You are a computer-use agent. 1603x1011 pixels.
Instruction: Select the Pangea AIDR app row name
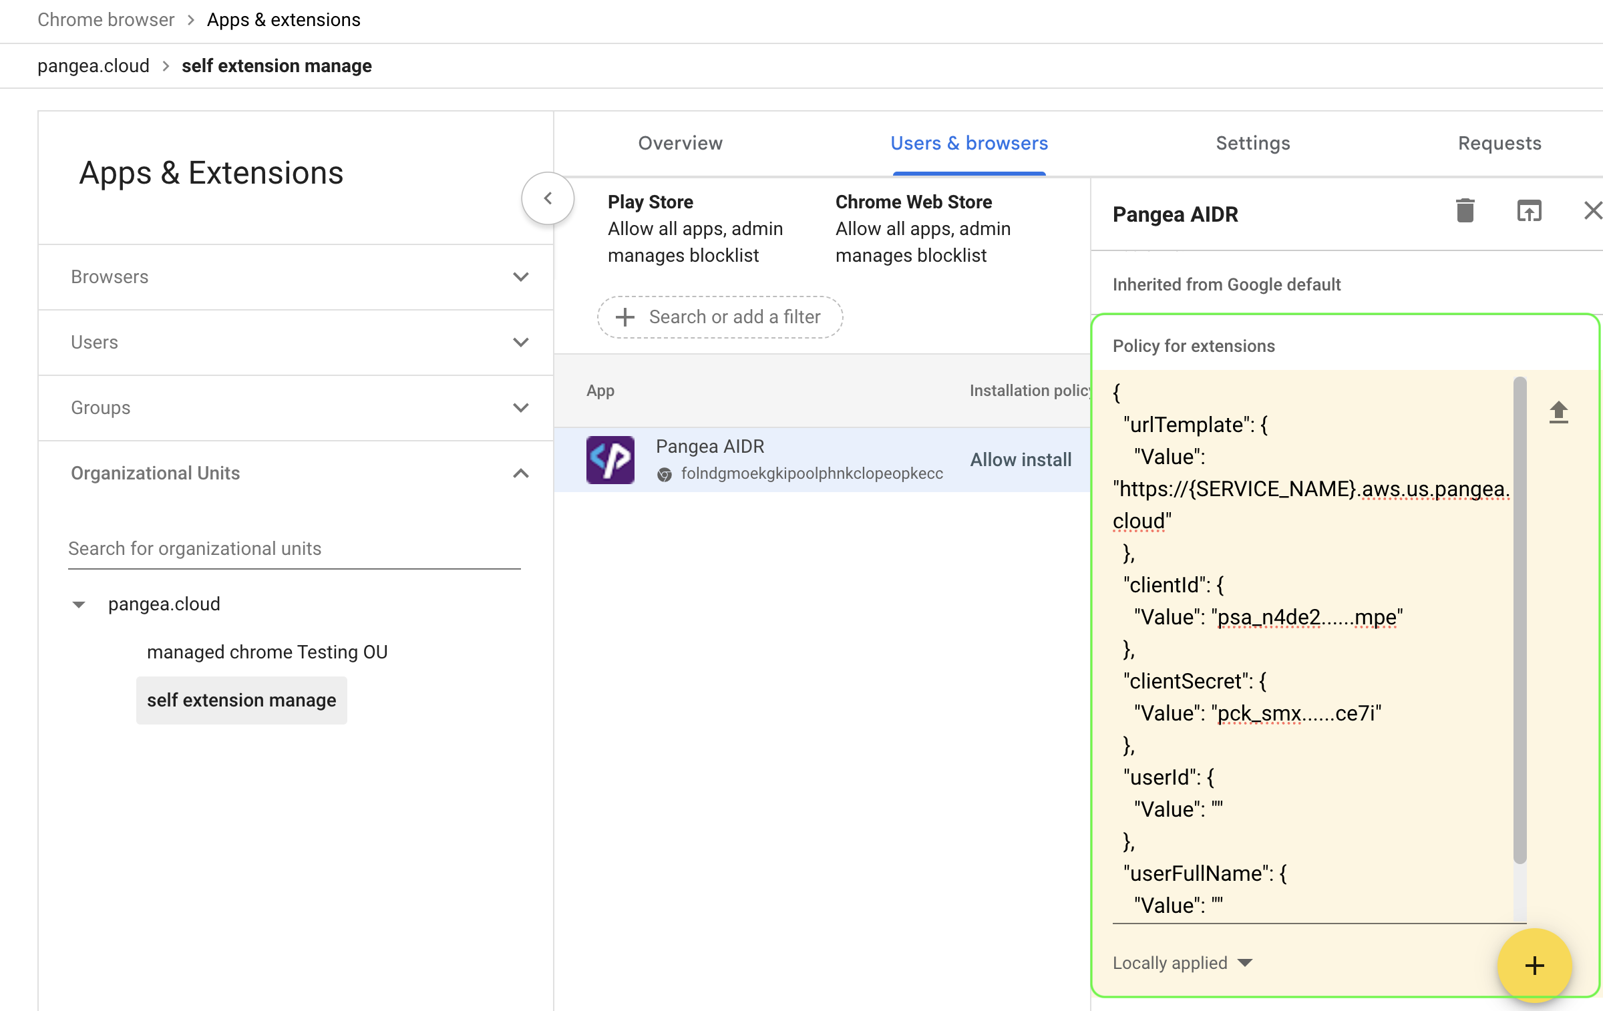point(710,447)
